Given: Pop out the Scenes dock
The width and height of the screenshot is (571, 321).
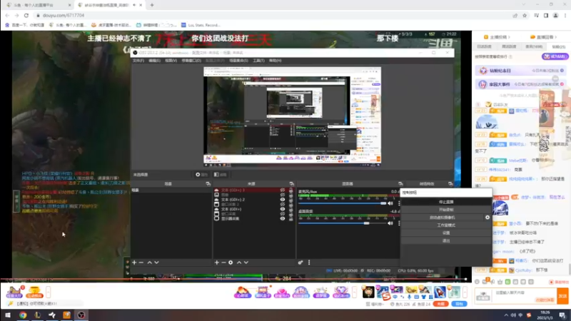Looking at the screenshot, I should (208, 184).
